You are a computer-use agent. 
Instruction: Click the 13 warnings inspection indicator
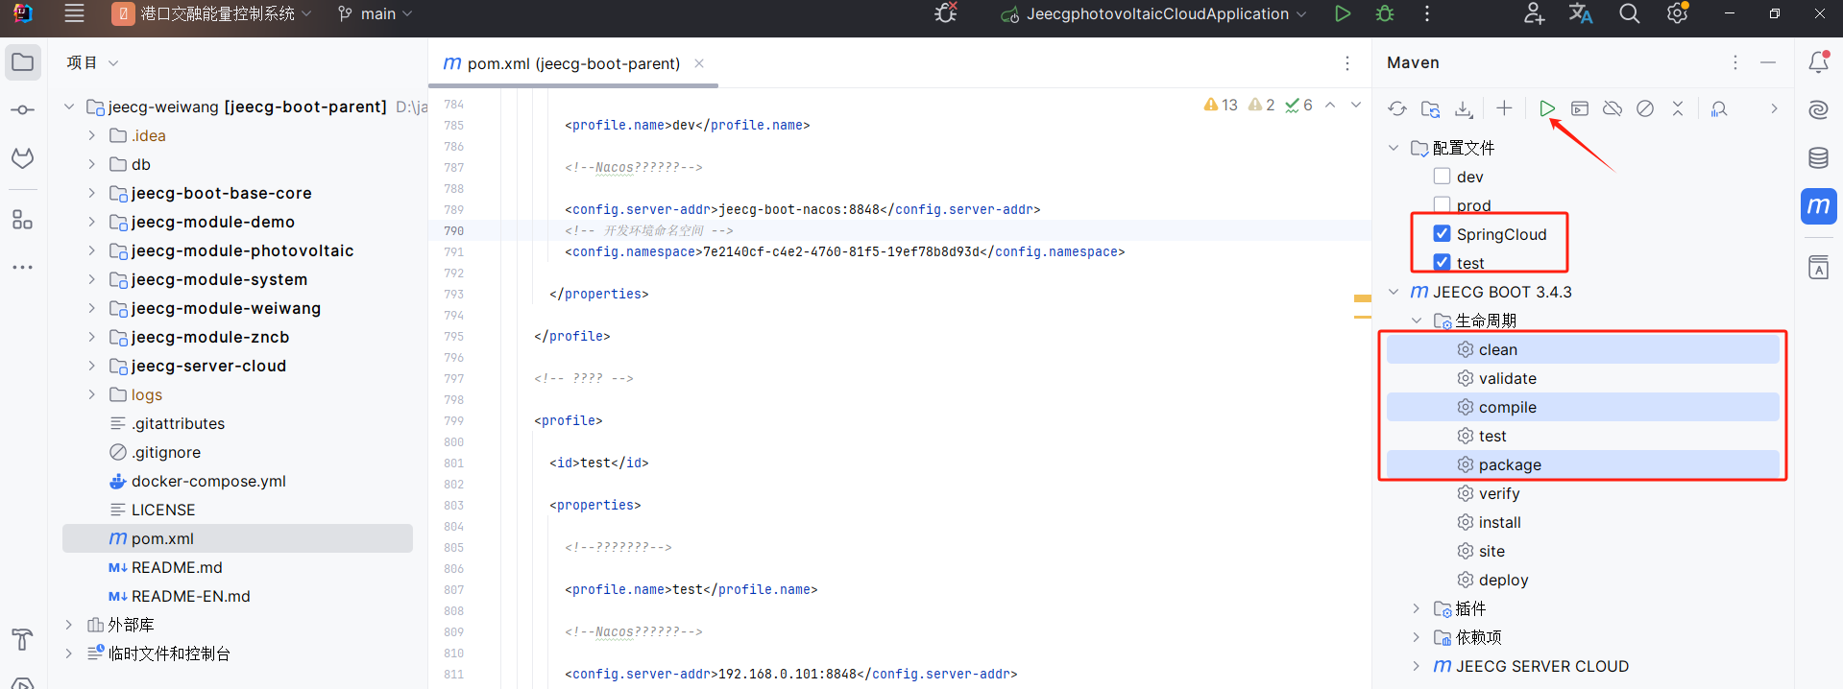(1221, 105)
